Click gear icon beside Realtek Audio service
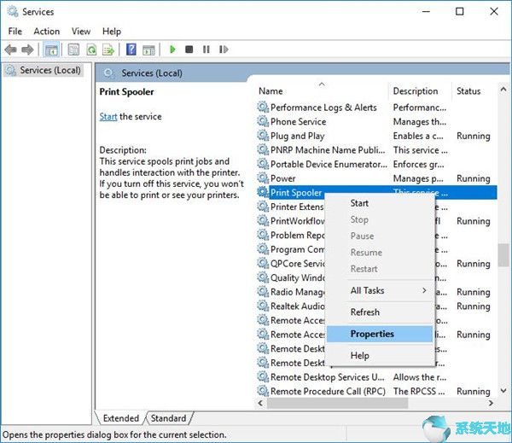Viewport: 512px width, 443px height. [263, 306]
